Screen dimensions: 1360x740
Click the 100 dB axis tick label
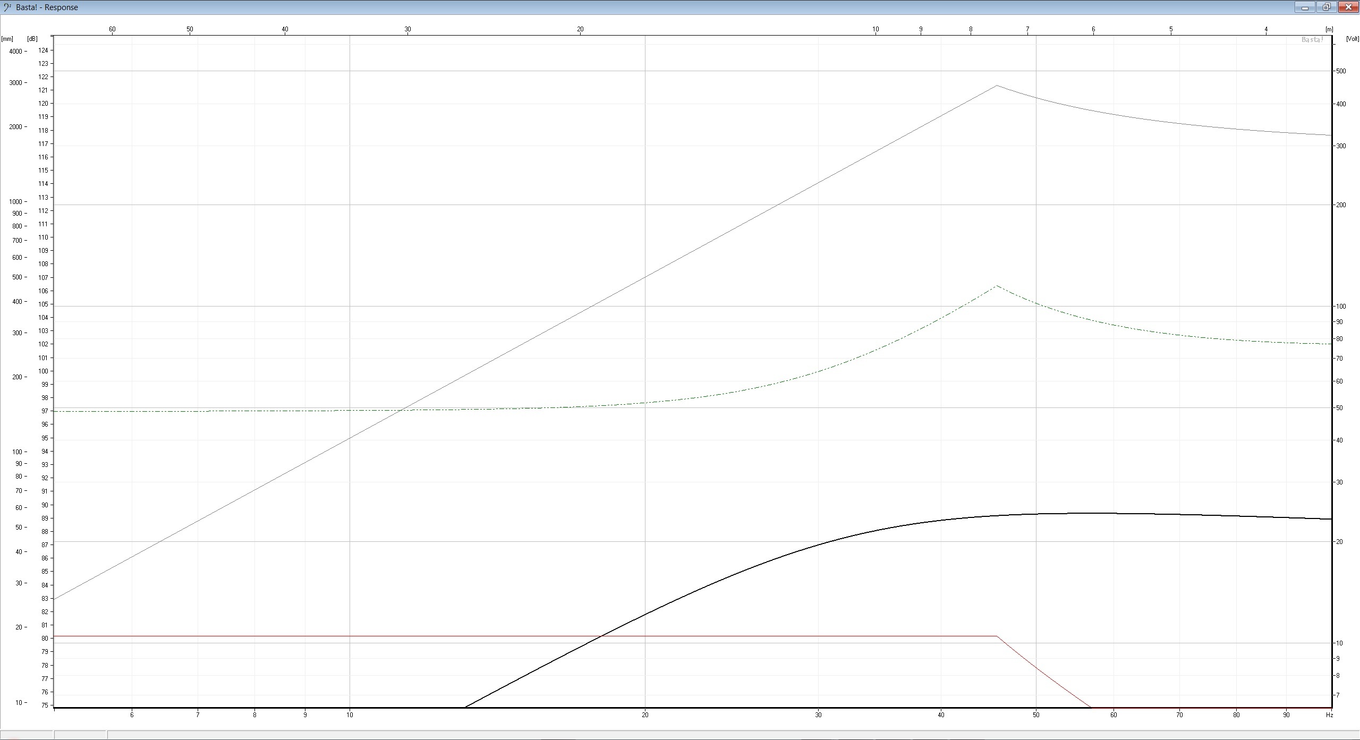(x=43, y=371)
